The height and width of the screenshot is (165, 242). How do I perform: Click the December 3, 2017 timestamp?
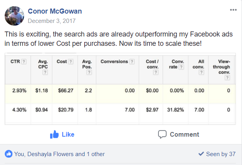click(x=52, y=21)
